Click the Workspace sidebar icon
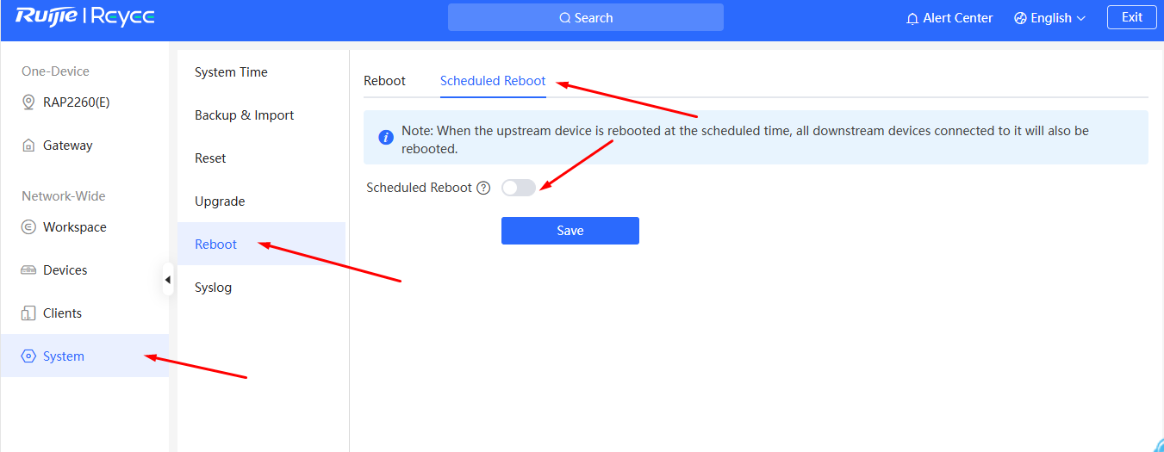 pos(28,227)
